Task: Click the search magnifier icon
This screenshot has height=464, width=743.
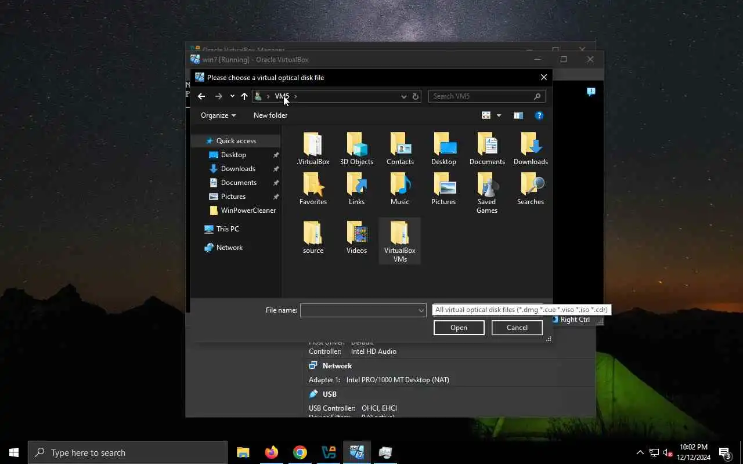Action: click(x=537, y=96)
